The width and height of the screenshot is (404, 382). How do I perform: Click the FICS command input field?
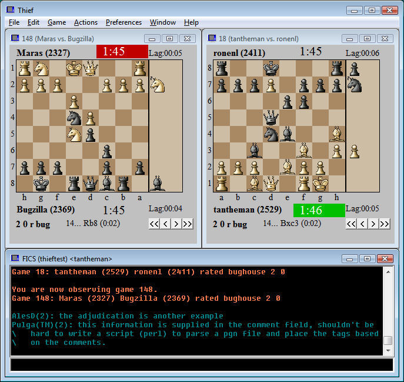[202, 365]
